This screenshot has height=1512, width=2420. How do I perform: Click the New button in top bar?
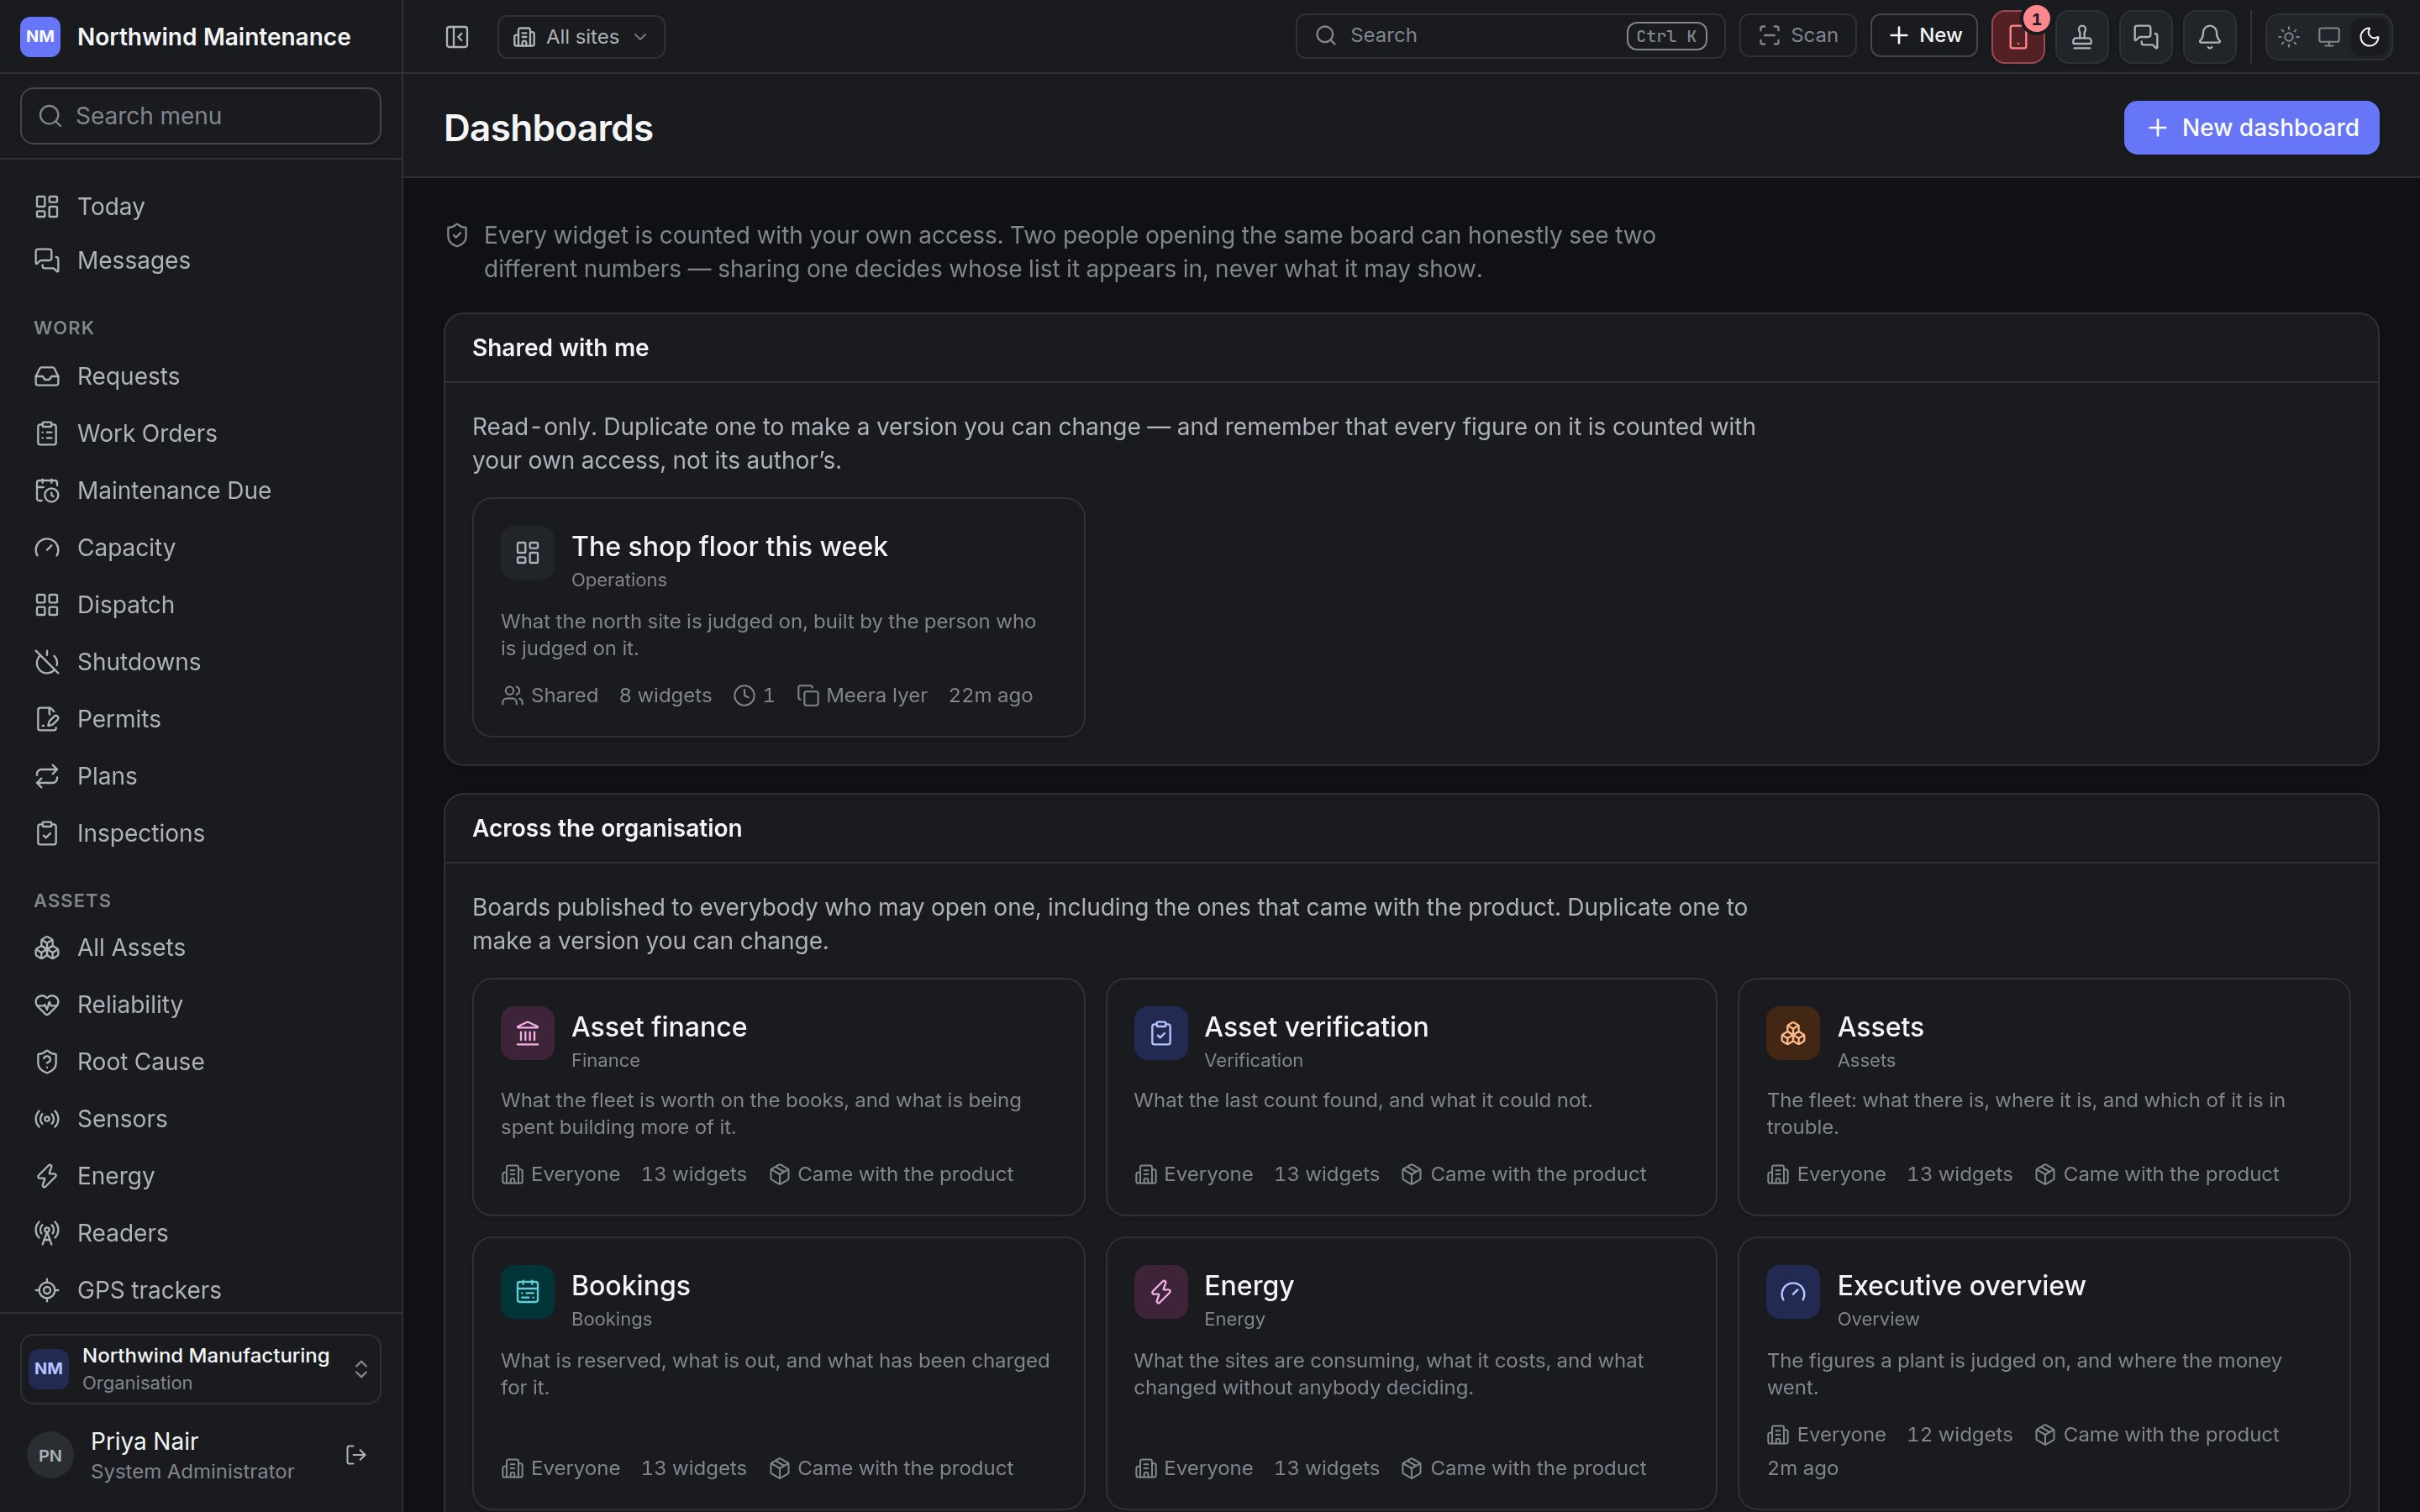pyautogui.click(x=1924, y=35)
